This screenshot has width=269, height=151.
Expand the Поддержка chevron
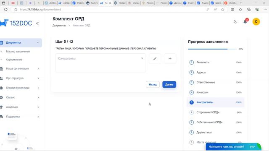coord(38,117)
